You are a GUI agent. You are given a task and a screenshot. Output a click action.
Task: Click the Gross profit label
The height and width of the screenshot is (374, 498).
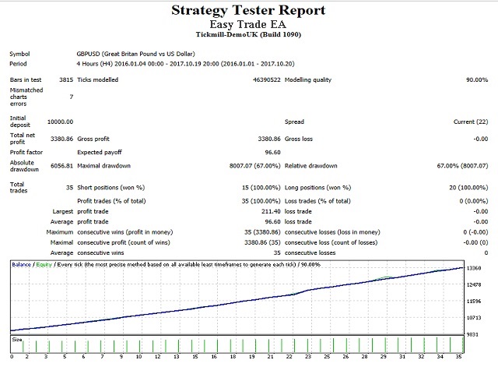coord(93,139)
